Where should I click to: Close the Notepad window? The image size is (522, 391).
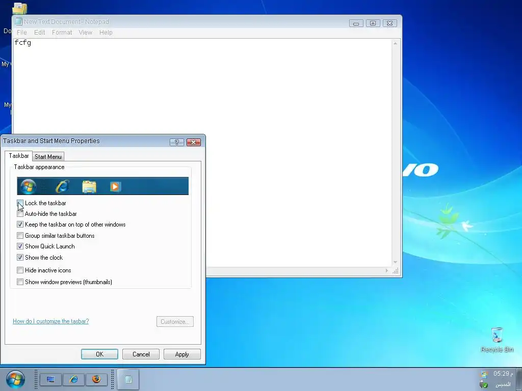[x=389, y=23]
